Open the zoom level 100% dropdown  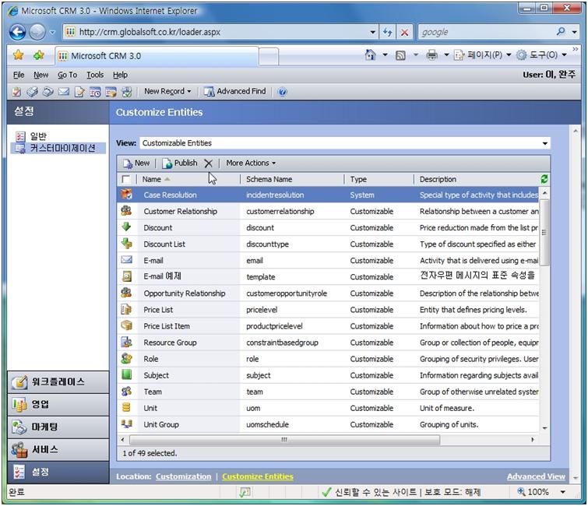tap(562, 492)
